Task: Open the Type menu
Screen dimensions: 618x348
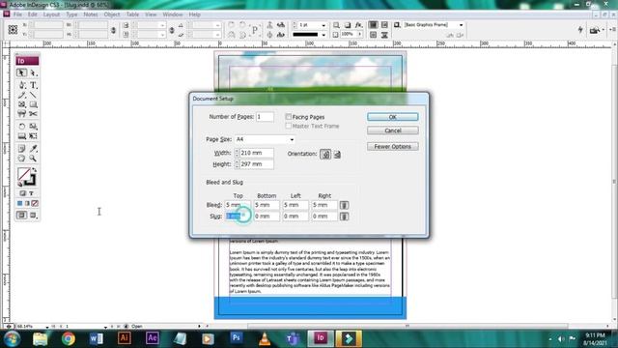Action: tap(71, 14)
